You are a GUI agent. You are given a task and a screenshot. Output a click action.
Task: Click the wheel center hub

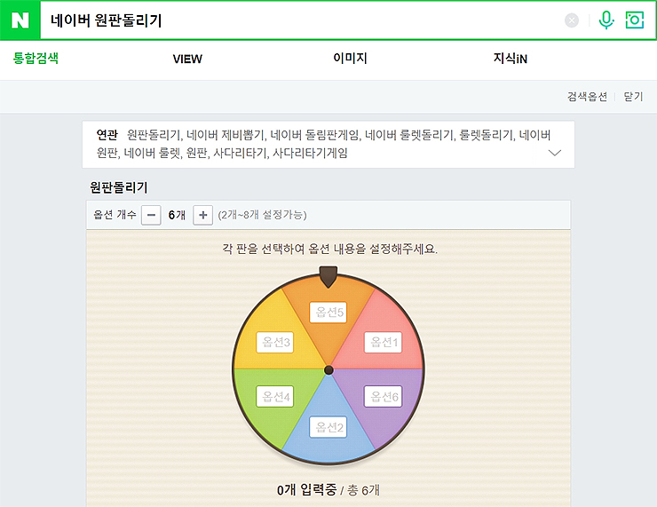328,370
